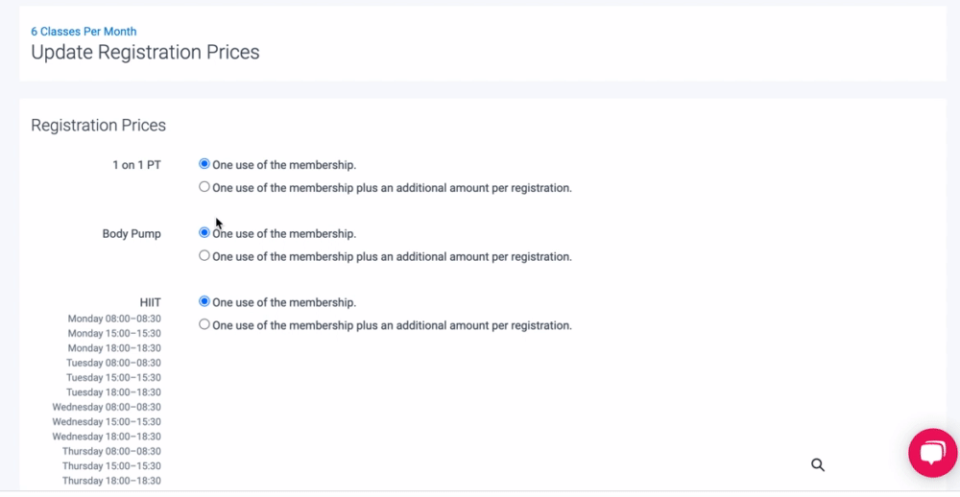Screen dimensions: 960x497
Task: Open the live chat bubble widget
Action: 932,453
